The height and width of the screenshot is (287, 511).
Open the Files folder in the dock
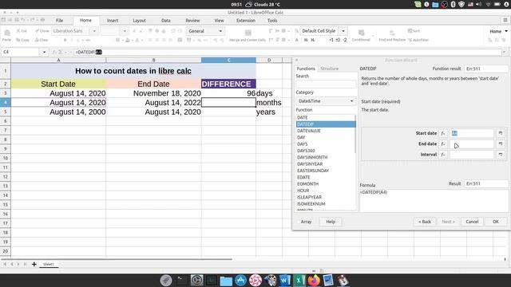pyautogui.click(x=226, y=280)
